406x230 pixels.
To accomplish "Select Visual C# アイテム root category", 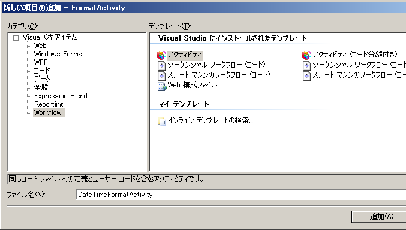I will 50,37.
